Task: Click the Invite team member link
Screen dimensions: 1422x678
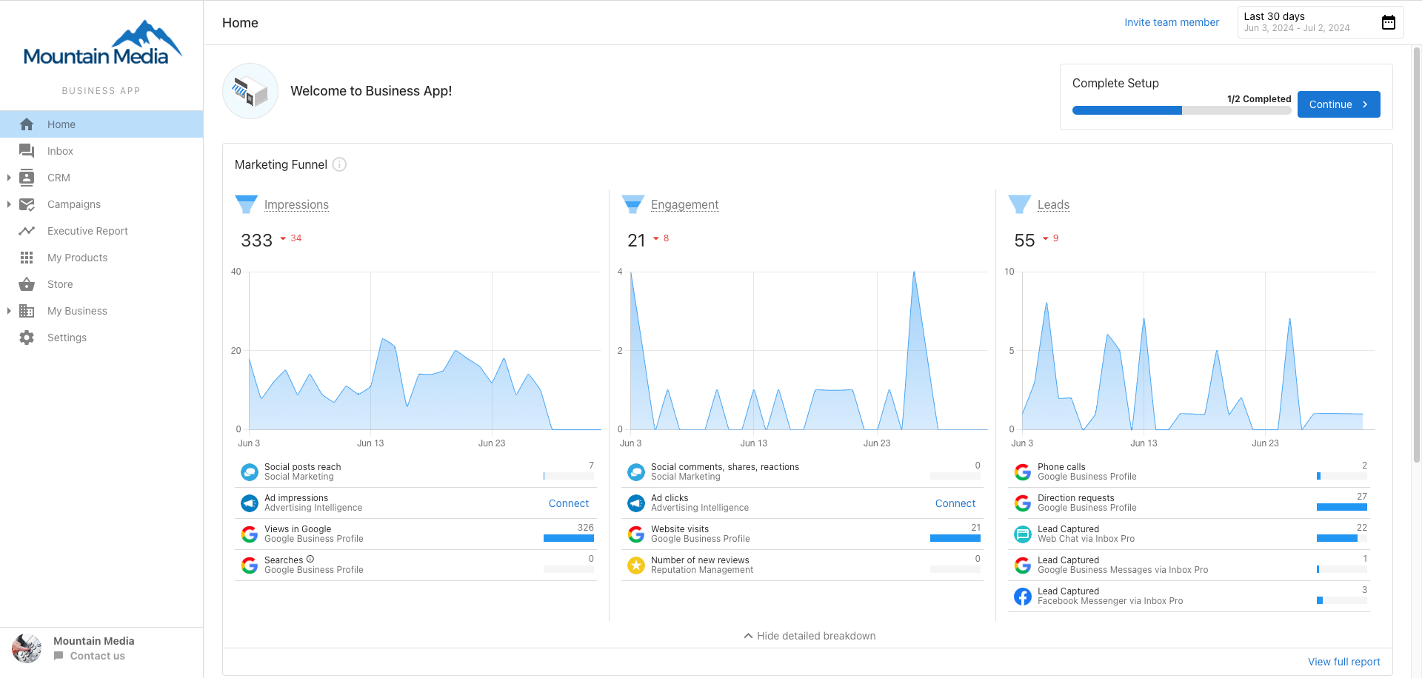Action: tap(1171, 22)
